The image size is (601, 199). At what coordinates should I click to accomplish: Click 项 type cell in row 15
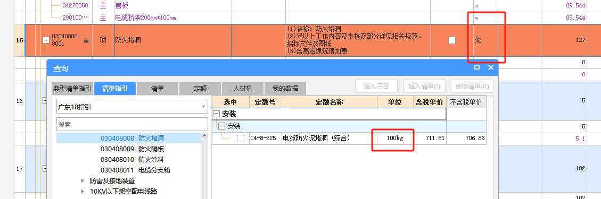[103, 40]
